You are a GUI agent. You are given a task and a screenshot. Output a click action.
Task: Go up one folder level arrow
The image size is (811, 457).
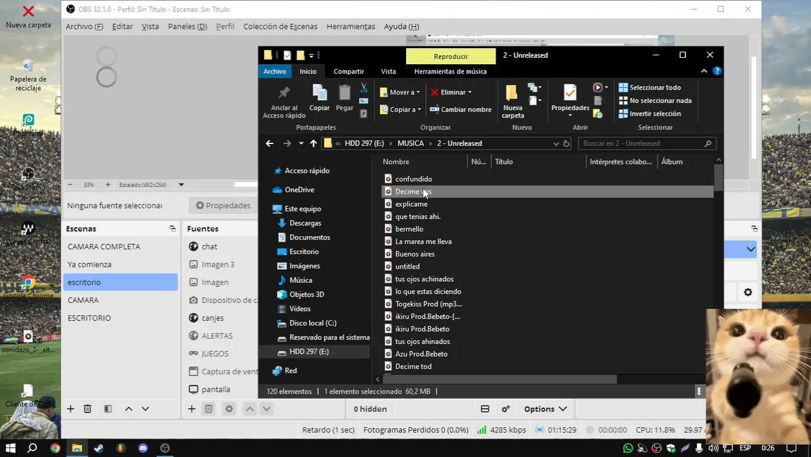313,143
